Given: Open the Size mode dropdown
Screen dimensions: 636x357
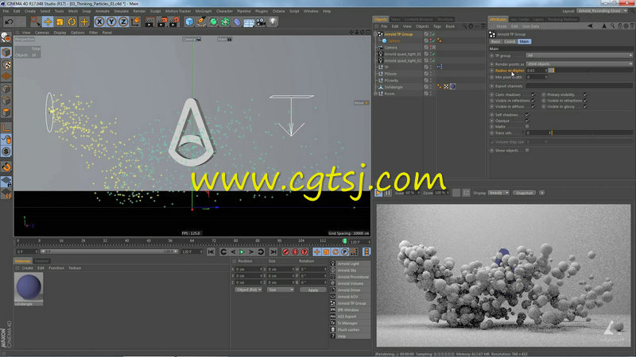Looking at the screenshot, I should click(x=281, y=290).
